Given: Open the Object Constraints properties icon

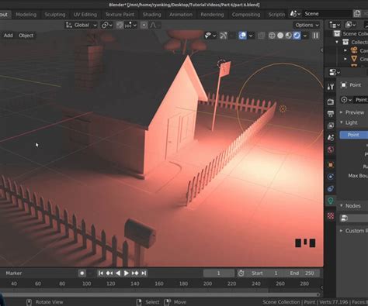Looking at the screenshot, I should (x=331, y=189).
